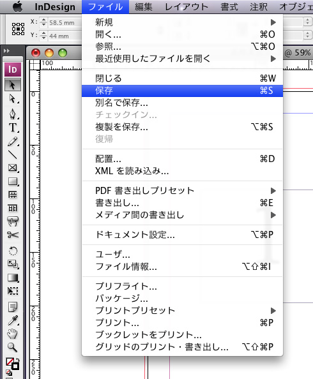The width and height of the screenshot is (313, 379).
Task: Choose ドキュメント設定... menu item
Action: [182, 235]
